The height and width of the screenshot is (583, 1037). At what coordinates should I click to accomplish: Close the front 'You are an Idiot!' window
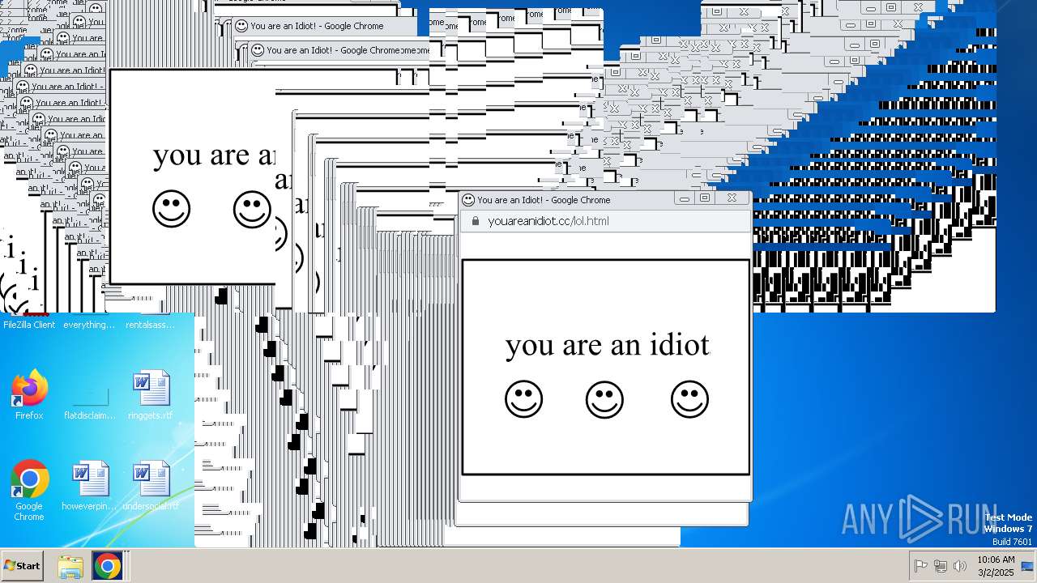pyautogui.click(x=732, y=198)
